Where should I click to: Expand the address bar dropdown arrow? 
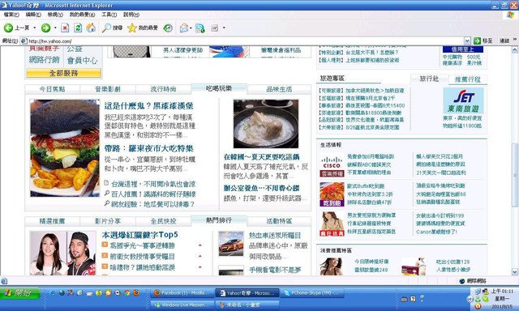[x=467, y=41]
